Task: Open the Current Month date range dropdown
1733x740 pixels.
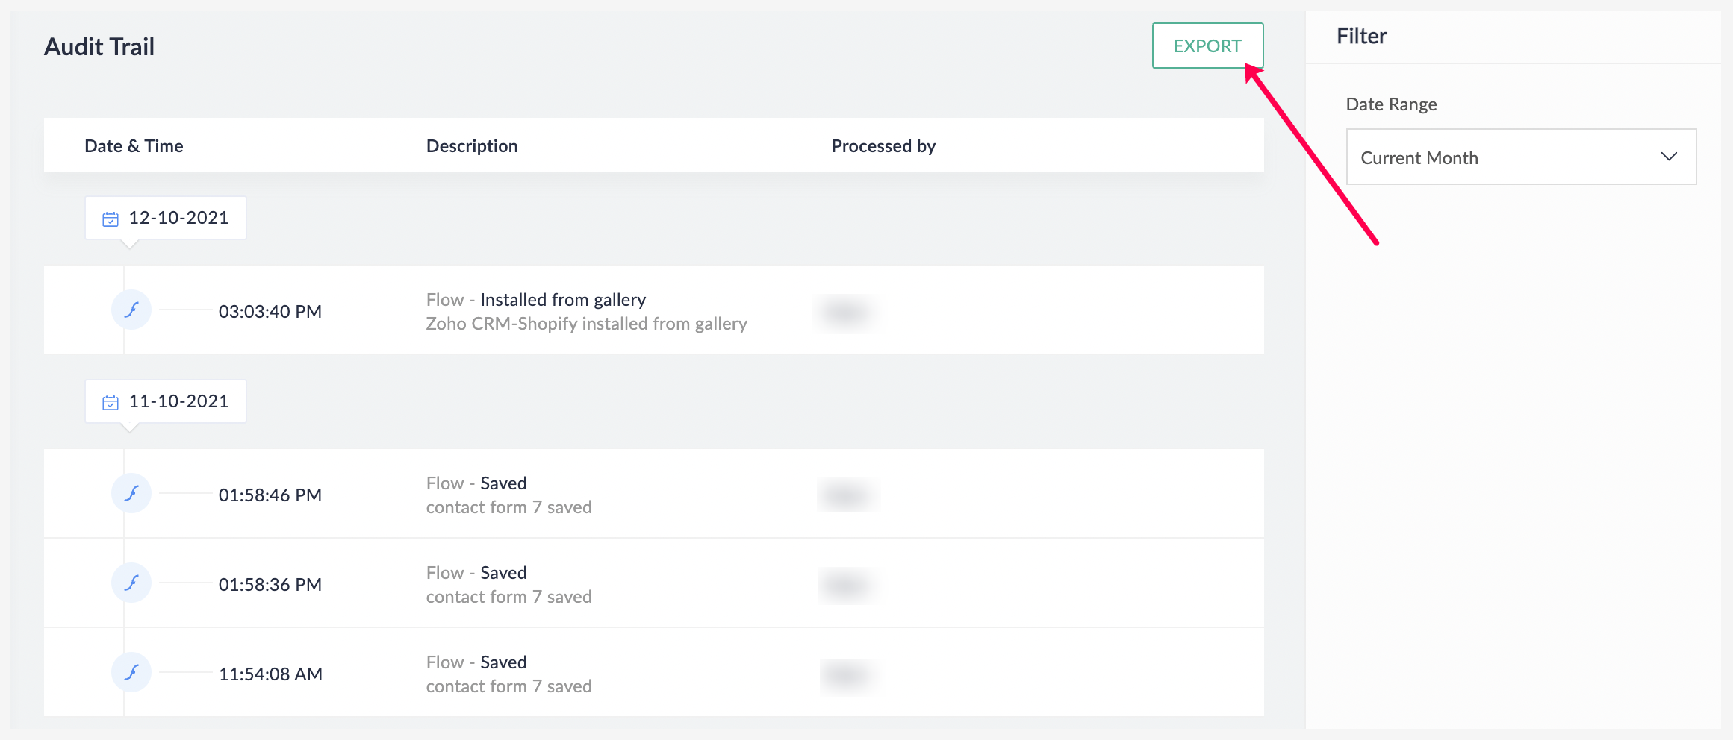Action: pos(1521,157)
